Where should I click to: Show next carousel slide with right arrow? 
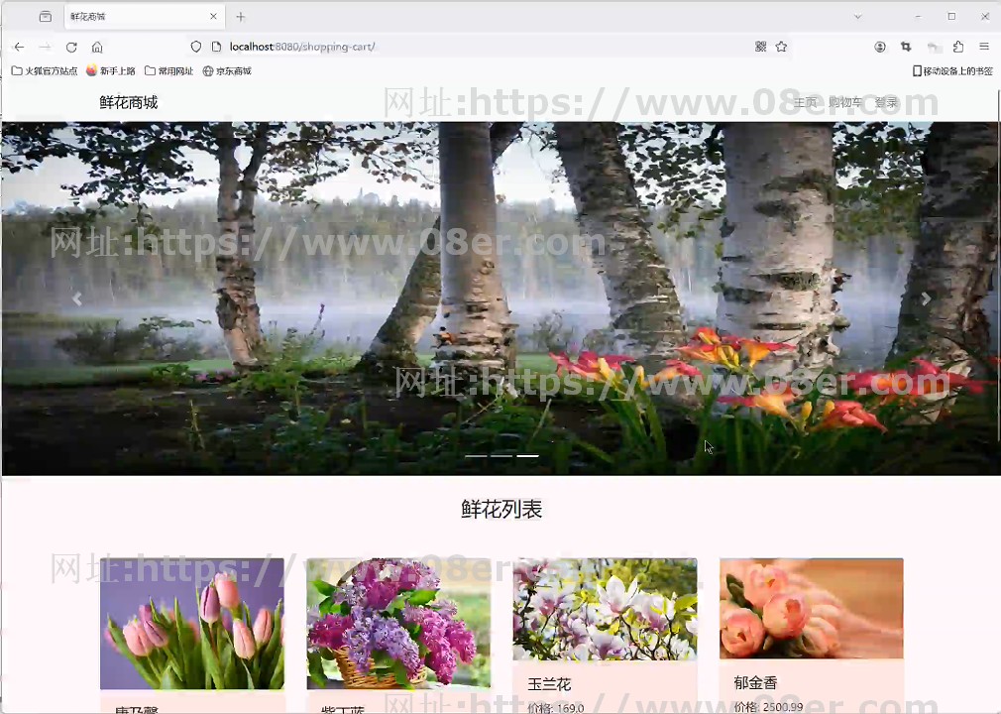(926, 298)
